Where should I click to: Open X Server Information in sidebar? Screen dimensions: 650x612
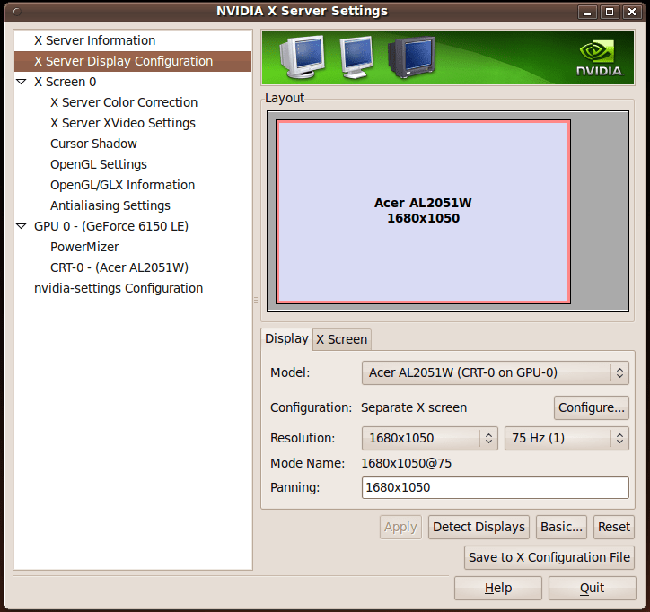point(94,40)
